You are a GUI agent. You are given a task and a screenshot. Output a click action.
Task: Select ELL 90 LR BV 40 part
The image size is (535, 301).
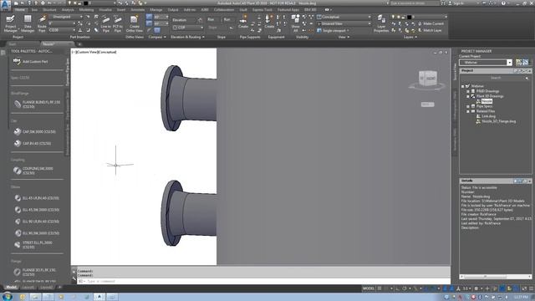coord(37,221)
